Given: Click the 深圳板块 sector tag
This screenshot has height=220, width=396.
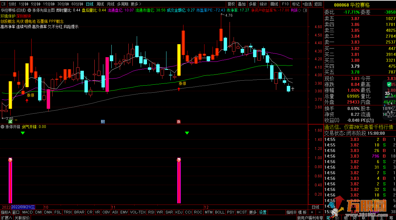Looking at the screenshot, I should coord(24,16).
